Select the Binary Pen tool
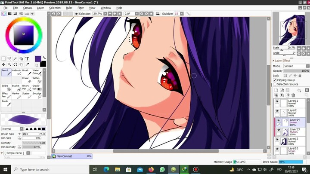 pyautogui.click(x=27, y=88)
